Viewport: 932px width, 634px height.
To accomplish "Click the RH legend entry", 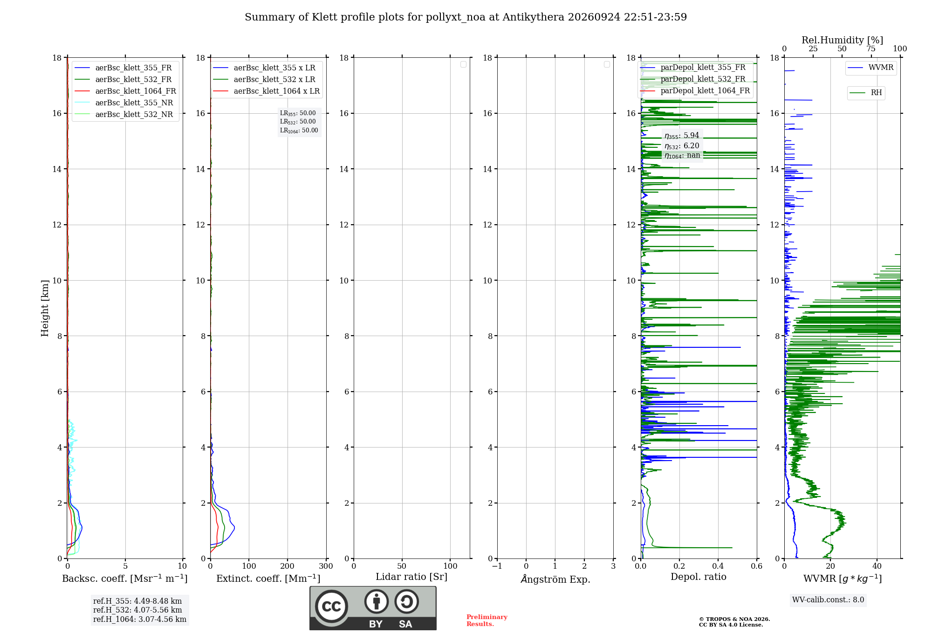I will [x=866, y=93].
